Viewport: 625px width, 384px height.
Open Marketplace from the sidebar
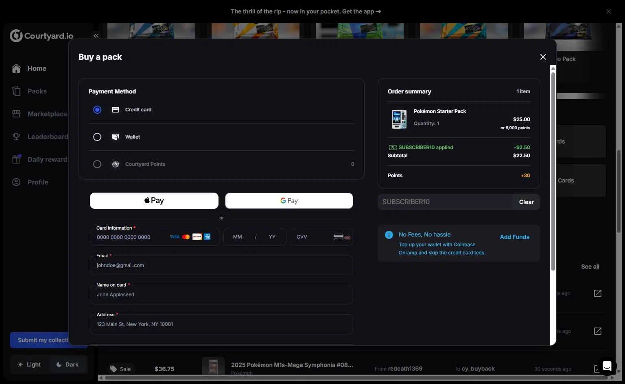(x=47, y=114)
